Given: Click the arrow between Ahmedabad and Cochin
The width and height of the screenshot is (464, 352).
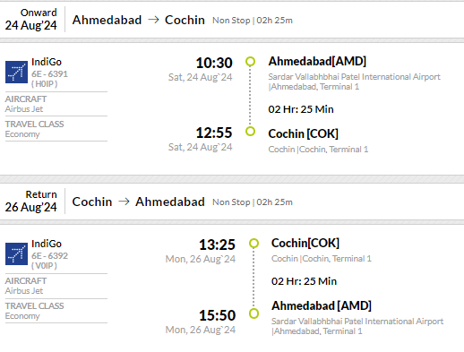Looking at the screenshot, I should click(x=153, y=20).
